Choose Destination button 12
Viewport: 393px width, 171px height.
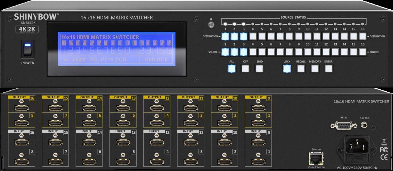(326, 36)
